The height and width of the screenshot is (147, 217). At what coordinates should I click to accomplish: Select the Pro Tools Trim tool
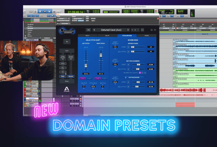pyautogui.click(x=40, y=12)
